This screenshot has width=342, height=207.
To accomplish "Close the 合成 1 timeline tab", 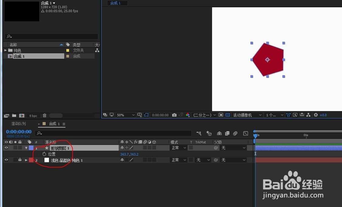I will pyautogui.click(x=39, y=124).
